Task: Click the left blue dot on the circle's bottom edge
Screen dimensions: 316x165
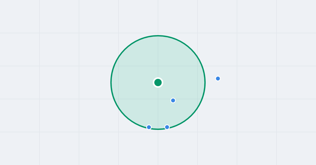Action: tap(149, 127)
